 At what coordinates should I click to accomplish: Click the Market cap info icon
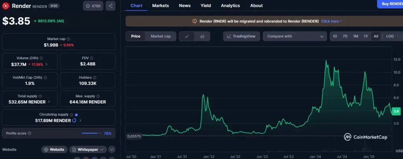[68, 39]
